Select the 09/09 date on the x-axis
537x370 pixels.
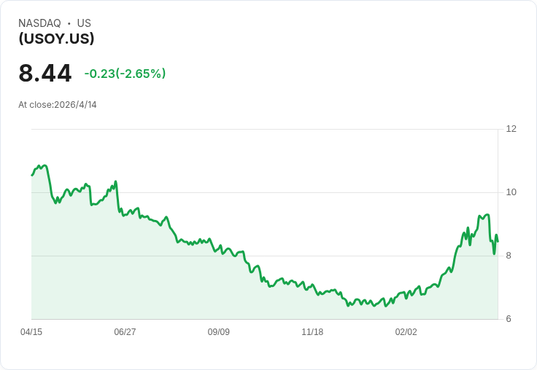coord(219,332)
